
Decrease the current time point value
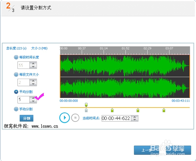point(135,120)
